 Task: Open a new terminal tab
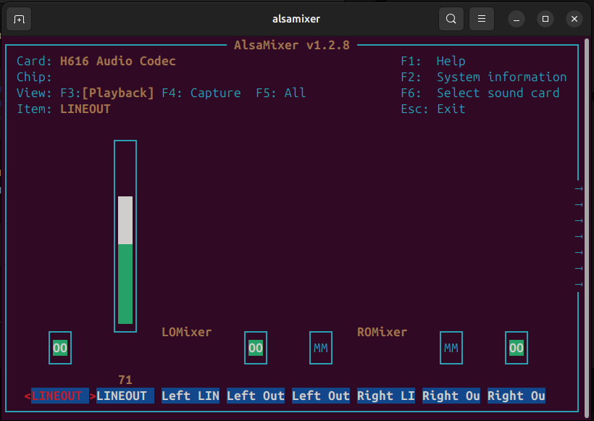click(19, 19)
